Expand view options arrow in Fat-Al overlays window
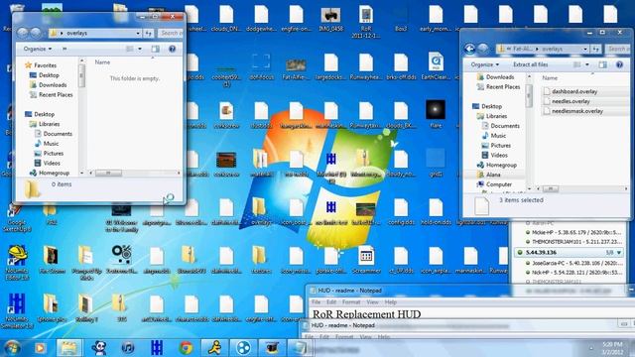The height and width of the screenshot is (357, 635). [x=587, y=64]
